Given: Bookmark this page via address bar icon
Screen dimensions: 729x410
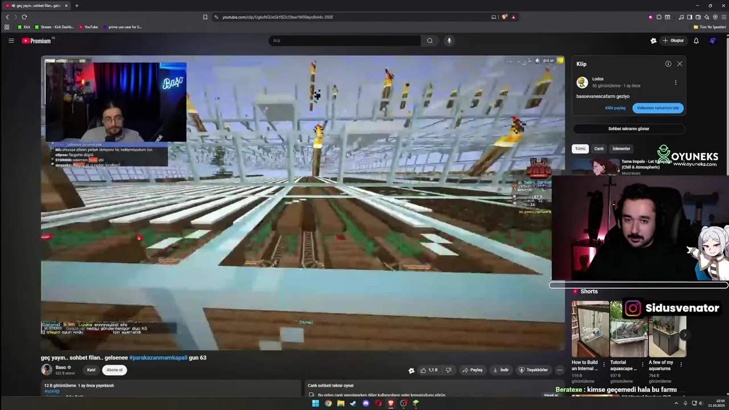Looking at the screenshot, I should [205, 17].
